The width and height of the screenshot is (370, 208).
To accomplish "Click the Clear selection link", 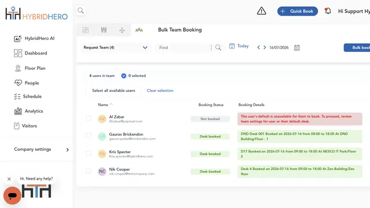I will (x=160, y=91).
